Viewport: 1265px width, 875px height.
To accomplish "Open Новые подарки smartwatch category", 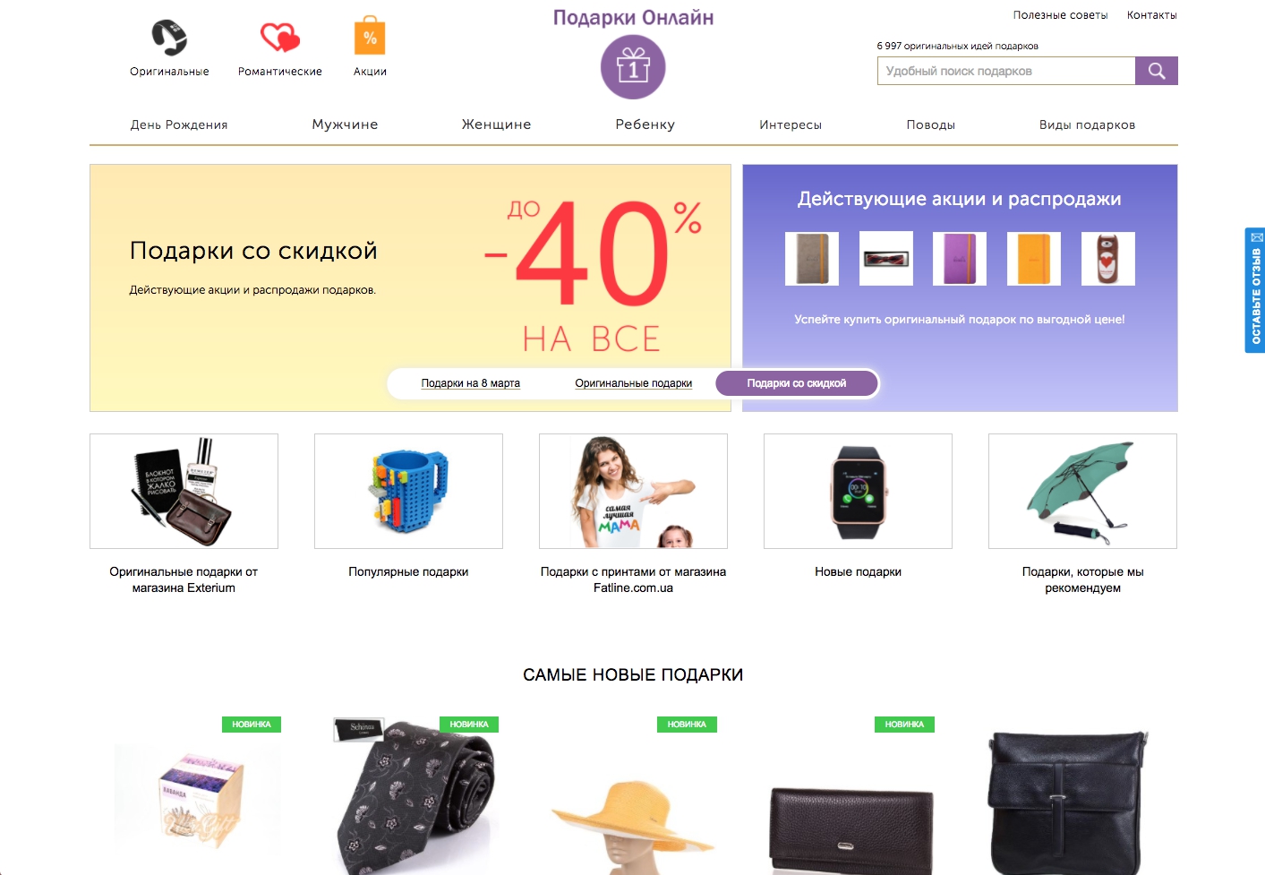I will [858, 492].
